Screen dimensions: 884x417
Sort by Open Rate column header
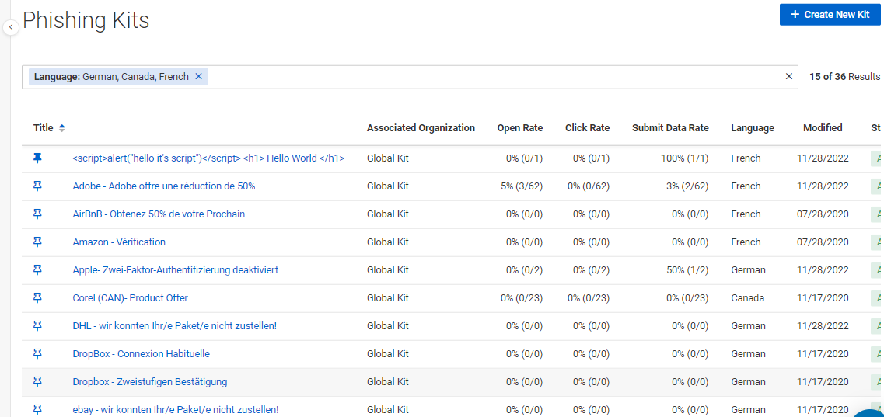tap(520, 128)
